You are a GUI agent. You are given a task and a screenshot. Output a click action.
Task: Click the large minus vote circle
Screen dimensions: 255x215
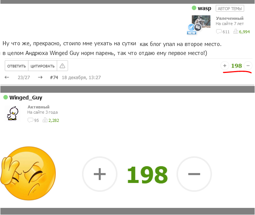(x=194, y=174)
